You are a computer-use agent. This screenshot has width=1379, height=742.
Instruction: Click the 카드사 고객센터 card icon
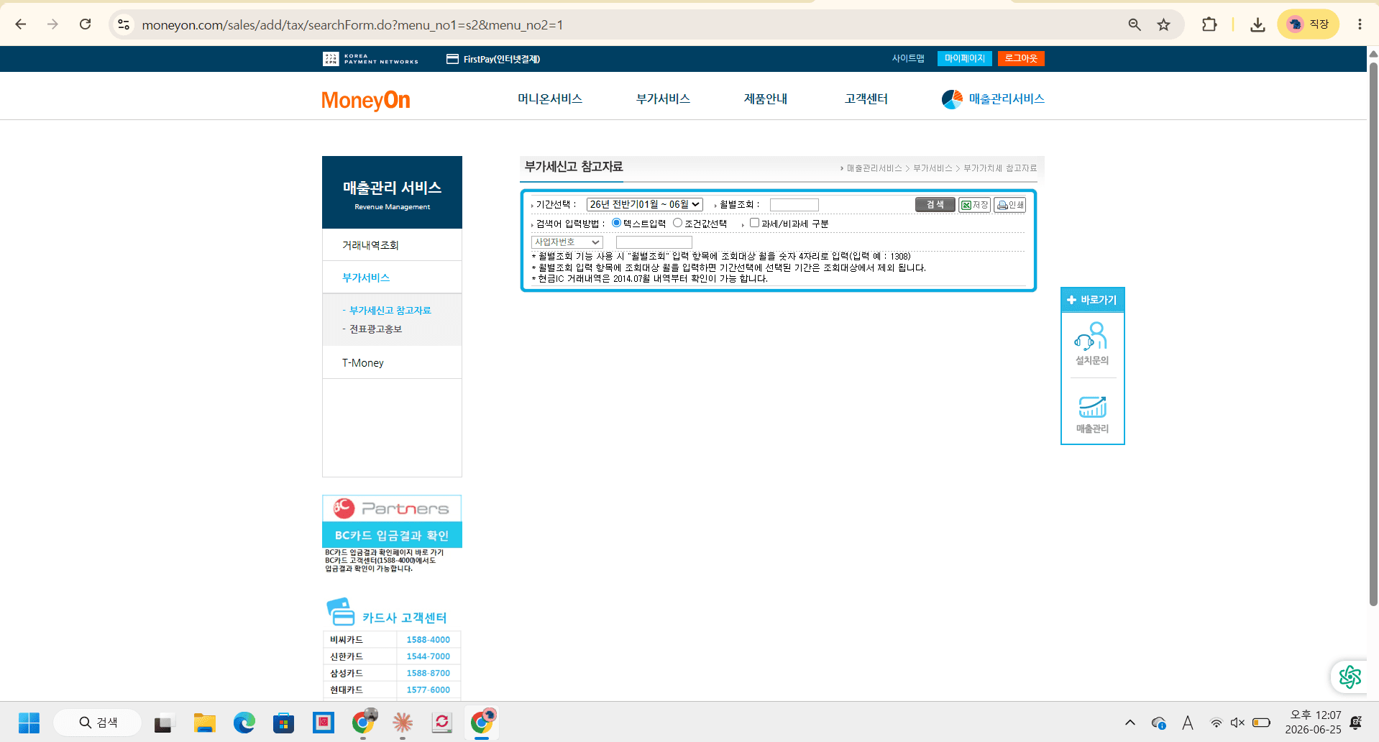[340, 612]
